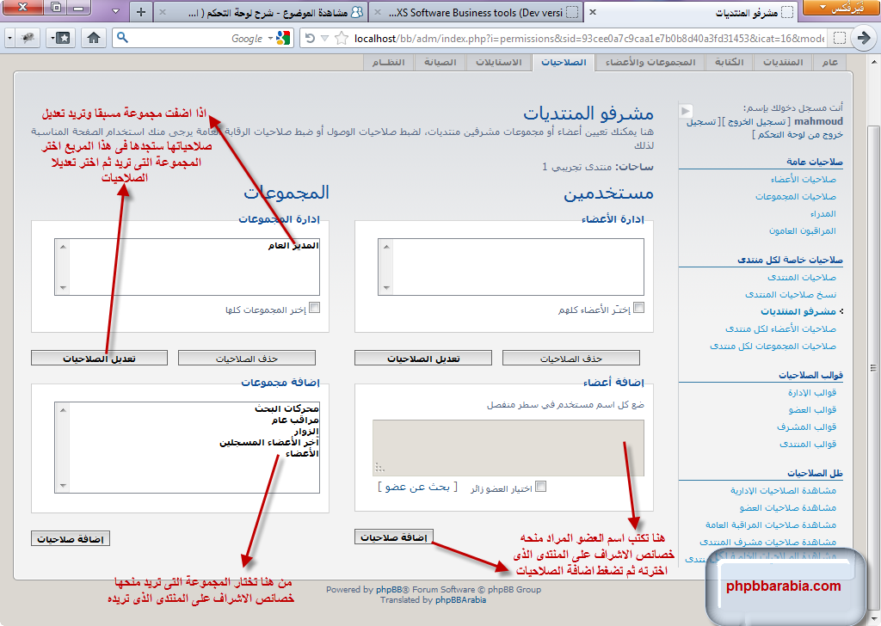Click the Firebug bug icon in toolbar
The width and height of the screenshot is (881, 626).
coord(27,38)
